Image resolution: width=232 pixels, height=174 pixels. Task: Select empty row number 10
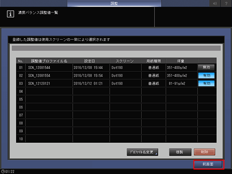coord(21,139)
